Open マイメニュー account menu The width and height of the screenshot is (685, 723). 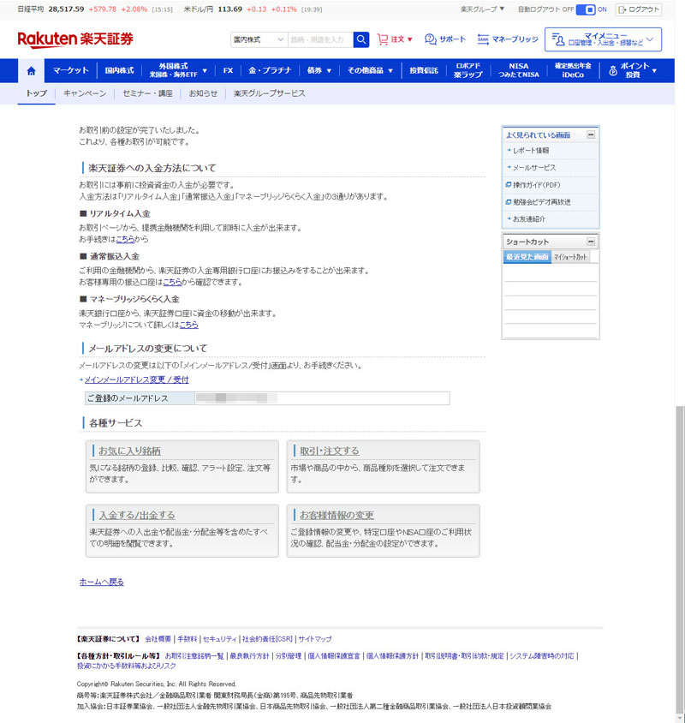coord(603,39)
